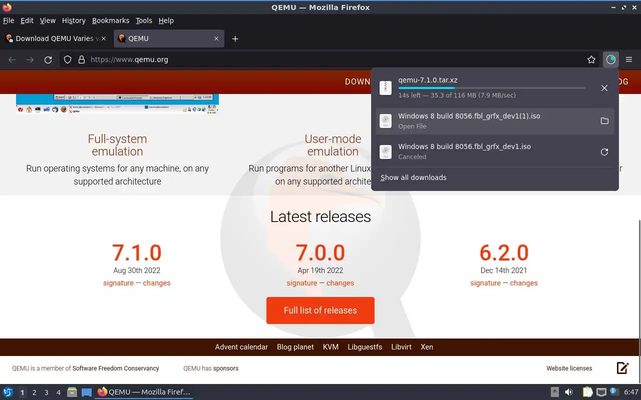Open the Bookmarks menu
Screen dimensions: 641x400
(x=111, y=20)
